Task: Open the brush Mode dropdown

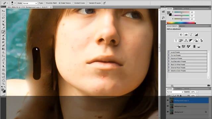Action: (x=30, y=3)
